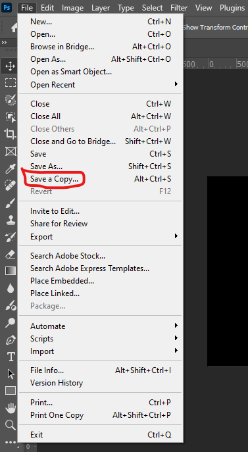248x452 pixels.
Task: Select the Rectangular Marquee tool
Action: click(x=11, y=83)
